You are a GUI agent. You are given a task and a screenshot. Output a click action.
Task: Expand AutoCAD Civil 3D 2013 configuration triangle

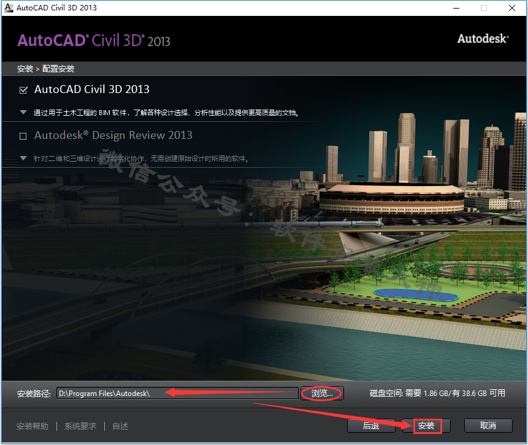pyautogui.click(x=23, y=112)
